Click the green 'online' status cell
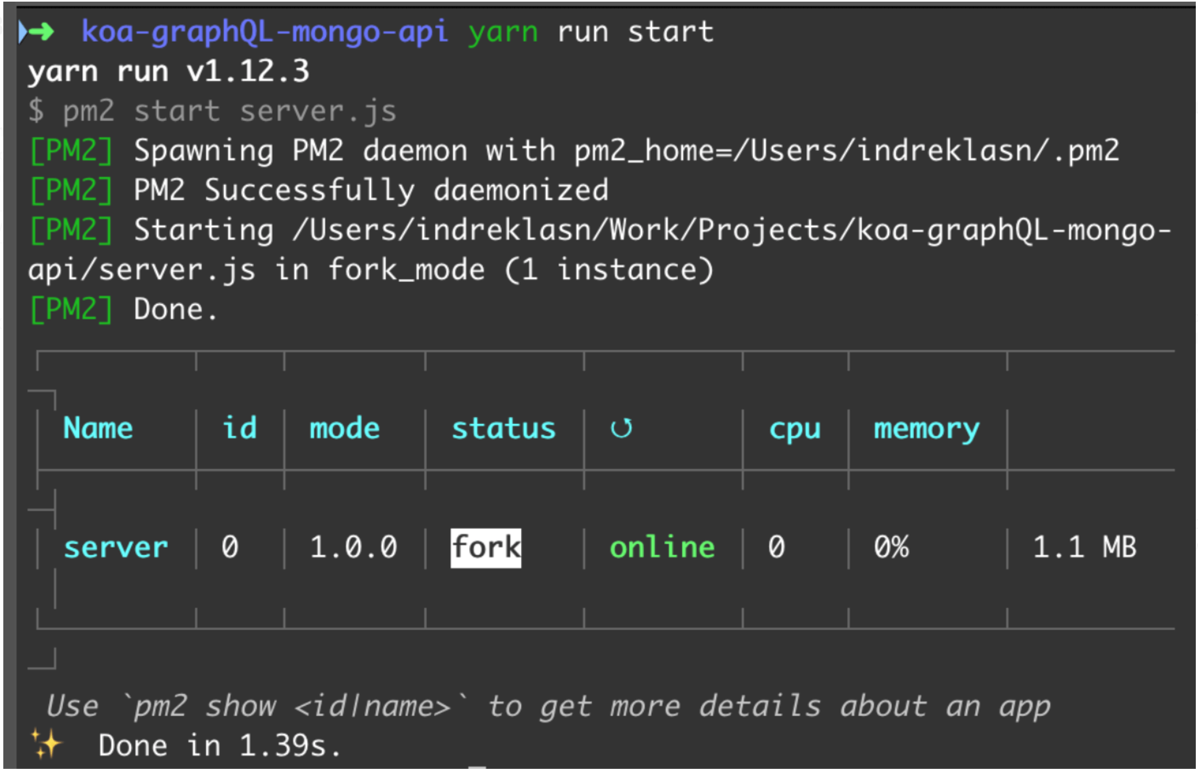 (662, 548)
